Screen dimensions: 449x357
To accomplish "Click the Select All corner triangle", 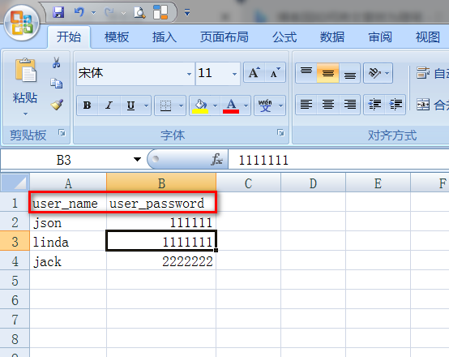I will click(x=15, y=183).
